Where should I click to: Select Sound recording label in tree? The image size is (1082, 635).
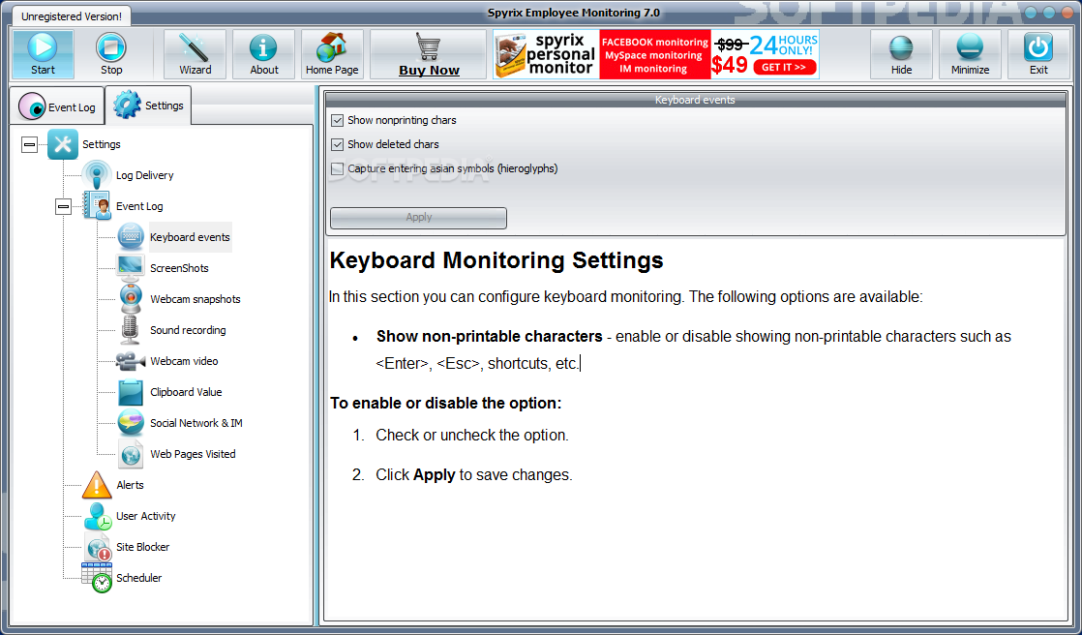click(188, 330)
